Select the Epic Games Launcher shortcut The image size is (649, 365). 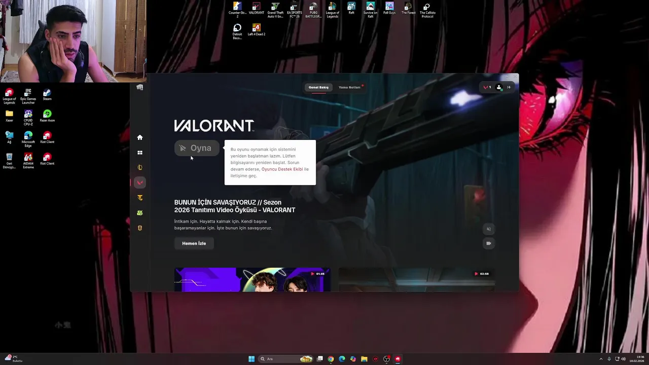[x=28, y=96]
